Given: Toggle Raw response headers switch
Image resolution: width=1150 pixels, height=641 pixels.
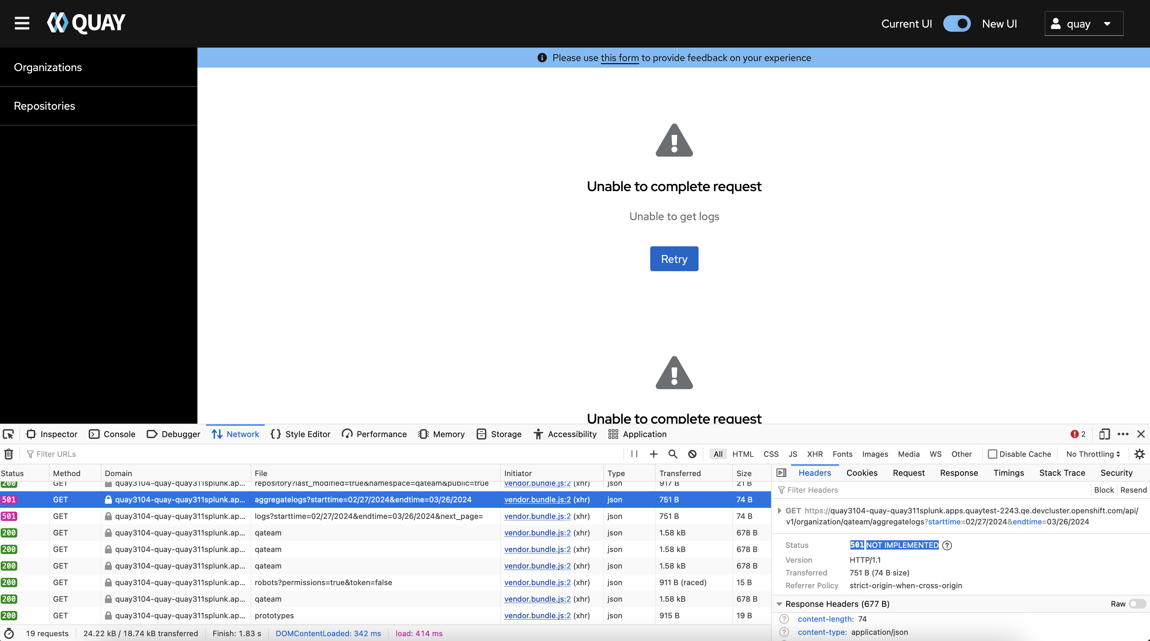Looking at the screenshot, I should [1137, 603].
